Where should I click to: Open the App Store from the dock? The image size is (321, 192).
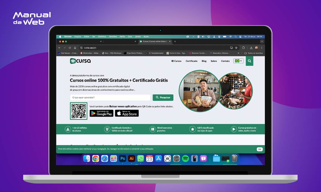158,158
